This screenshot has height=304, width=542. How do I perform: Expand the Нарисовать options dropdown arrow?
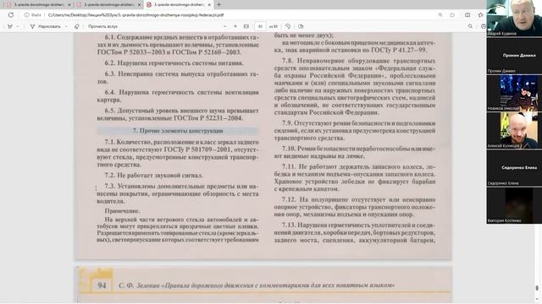pos(66,26)
